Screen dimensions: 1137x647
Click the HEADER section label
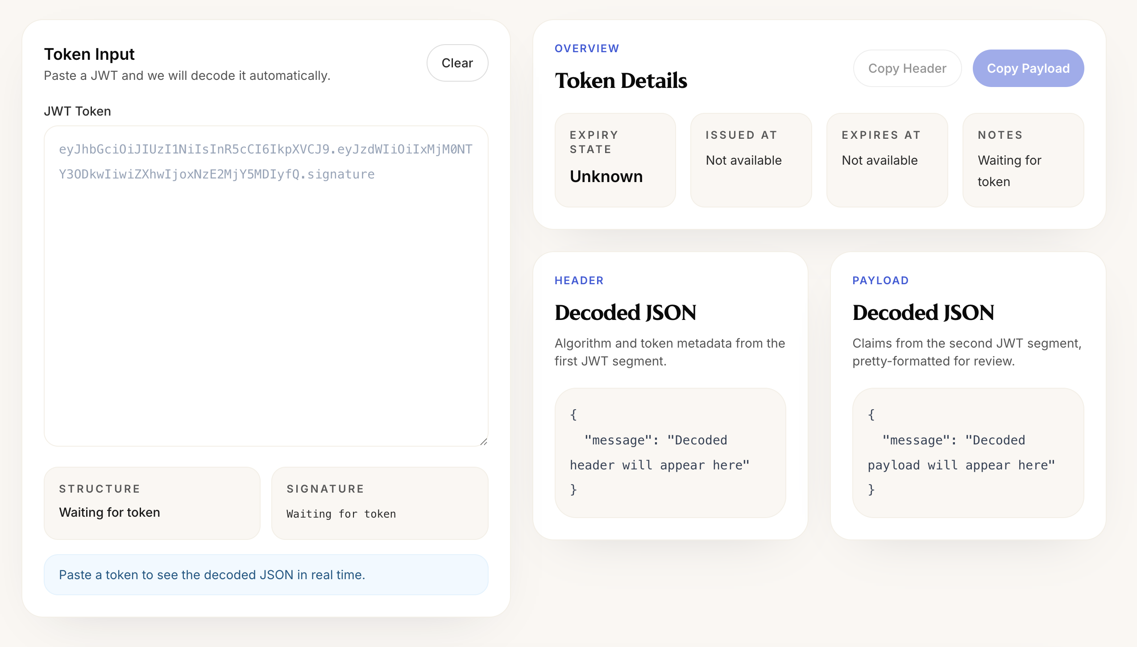click(x=579, y=280)
